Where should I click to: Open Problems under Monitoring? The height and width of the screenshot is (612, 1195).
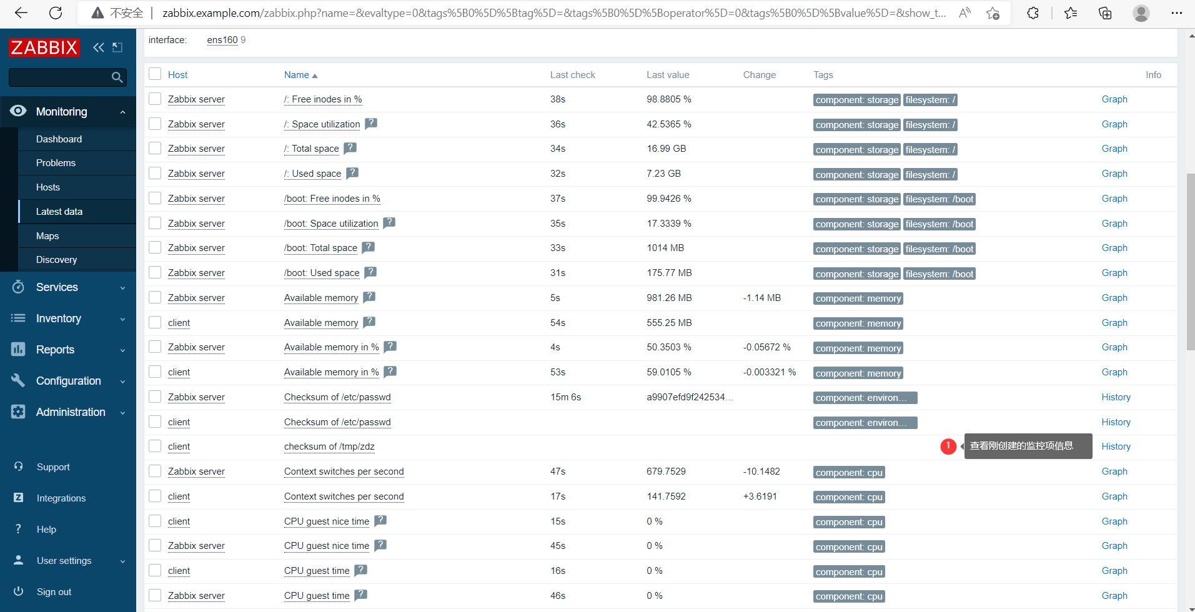tap(56, 163)
